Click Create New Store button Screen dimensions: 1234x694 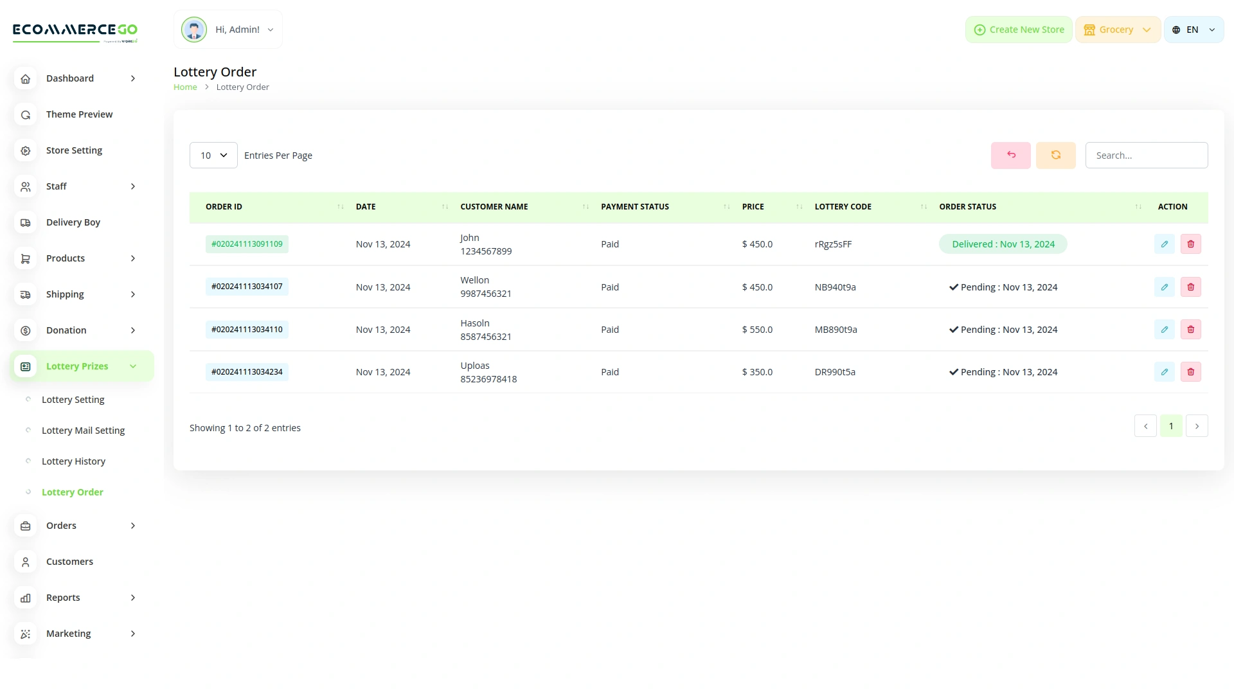[x=1019, y=30]
